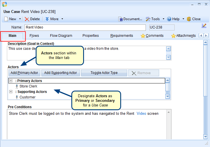Click the edit pencil icon beside ID field
This screenshot has width=210, height=147.
pos(204,26)
